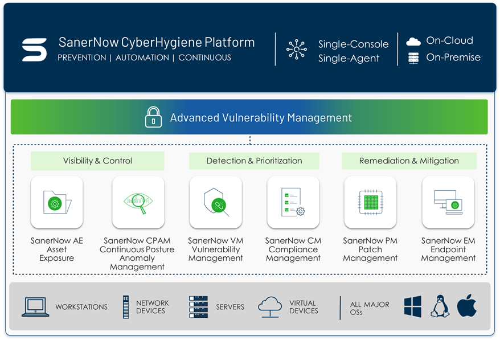
Task: Click the SanerNow VM Vulnerability Management label
Action: coord(216,249)
